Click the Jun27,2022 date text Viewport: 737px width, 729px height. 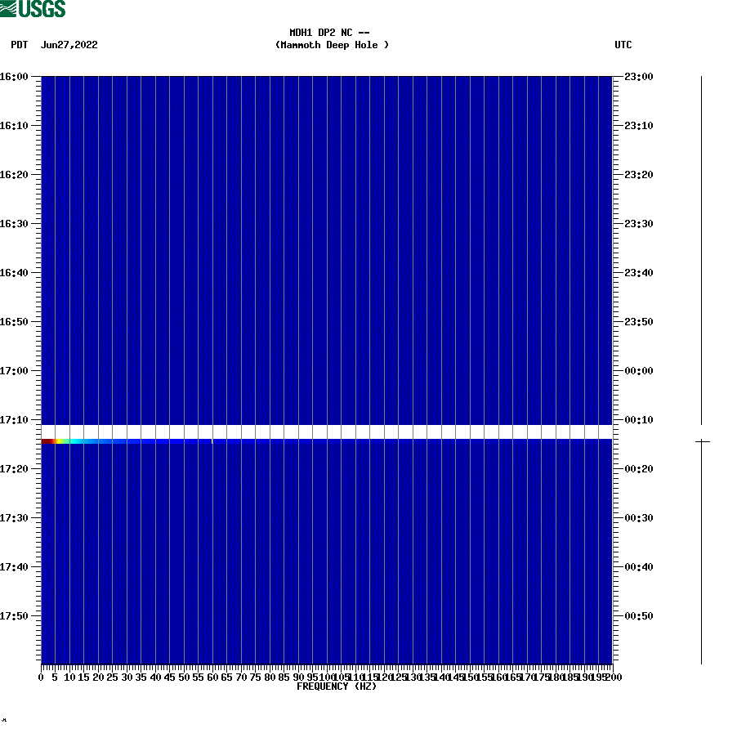click(x=69, y=45)
